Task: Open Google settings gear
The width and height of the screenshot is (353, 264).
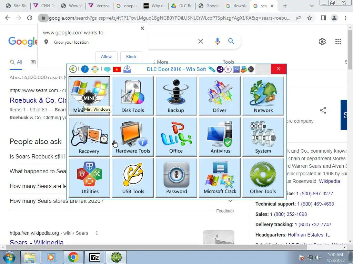Action: tap(322, 42)
